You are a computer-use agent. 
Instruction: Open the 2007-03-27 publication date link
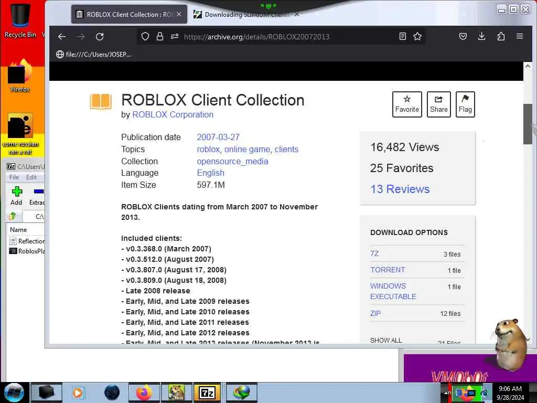[218, 137]
